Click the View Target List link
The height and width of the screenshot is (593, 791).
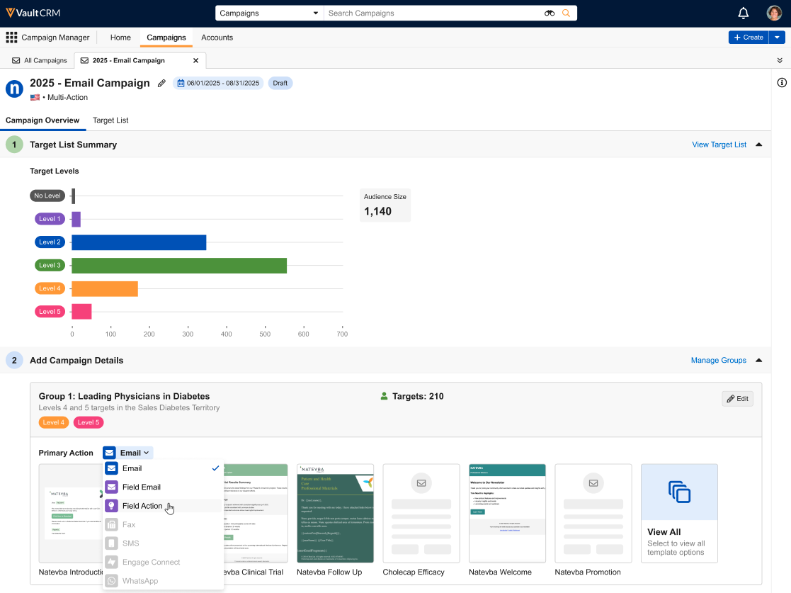click(x=719, y=145)
